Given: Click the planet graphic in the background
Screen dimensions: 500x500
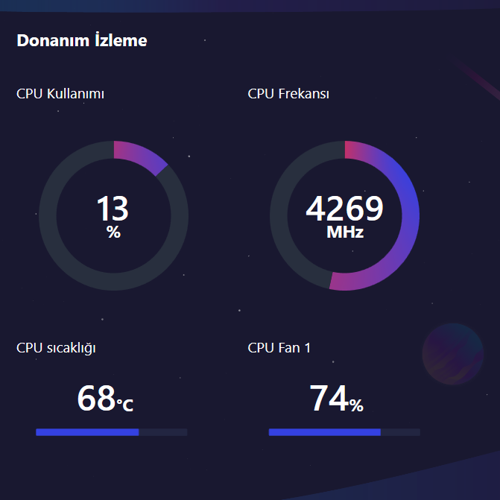Looking at the screenshot, I should pyautogui.click(x=452, y=353).
